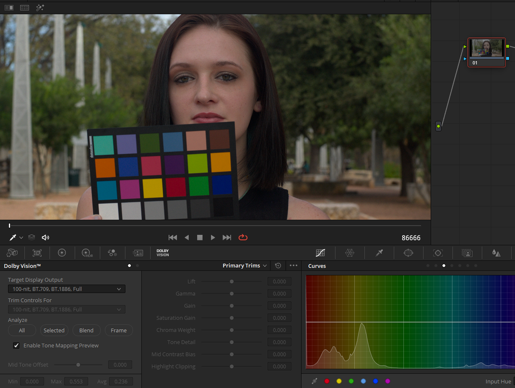Analyze the Selected clips

(54, 330)
